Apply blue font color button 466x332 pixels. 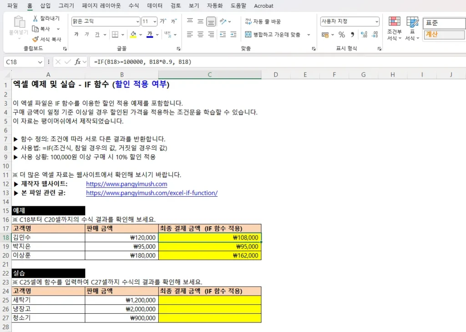pos(150,35)
